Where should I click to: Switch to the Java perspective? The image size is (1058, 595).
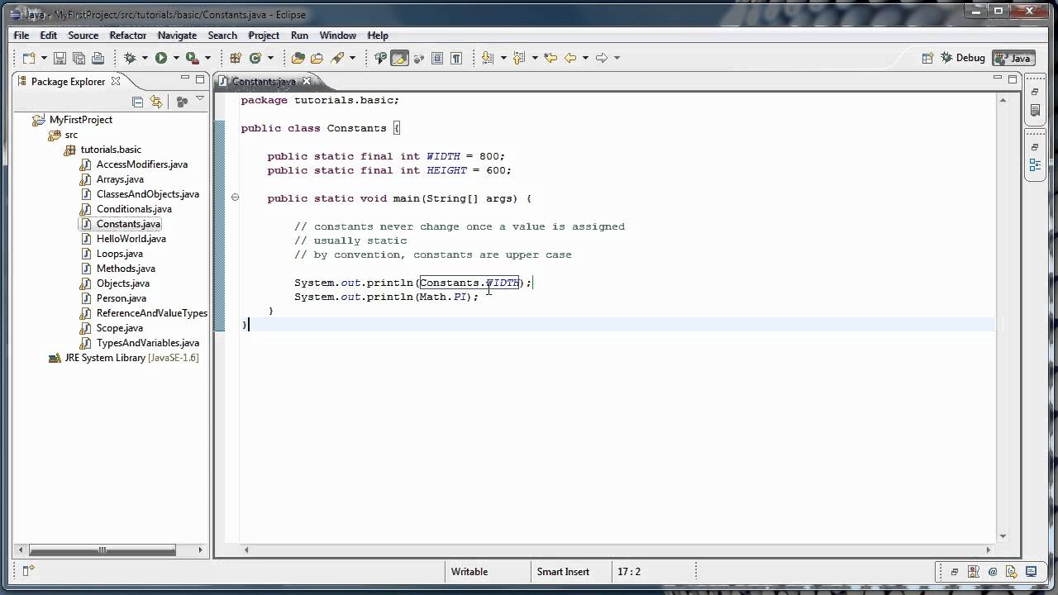pos(1013,58)
